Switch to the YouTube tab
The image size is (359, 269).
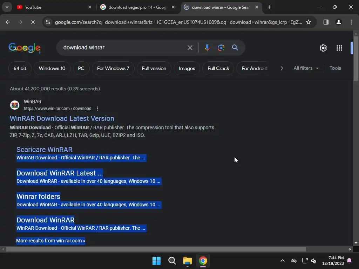point(54,7)
